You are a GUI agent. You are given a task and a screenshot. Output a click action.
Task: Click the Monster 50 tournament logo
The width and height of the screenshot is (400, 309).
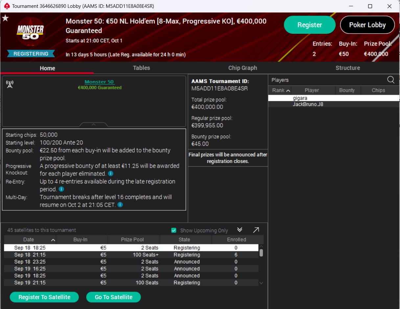pyautogui.click(x=30, y=32)
